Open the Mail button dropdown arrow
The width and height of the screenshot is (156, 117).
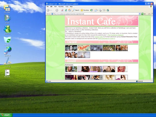[x=98, y=10]
